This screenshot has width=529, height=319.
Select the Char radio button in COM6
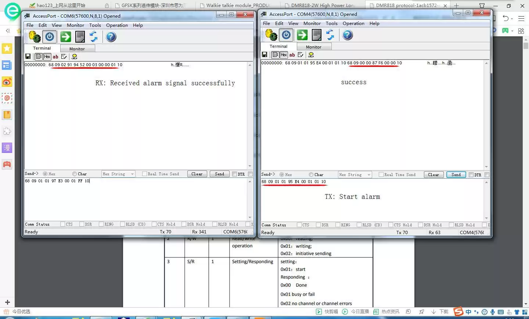pyautogui.click(x=75, y=174)
